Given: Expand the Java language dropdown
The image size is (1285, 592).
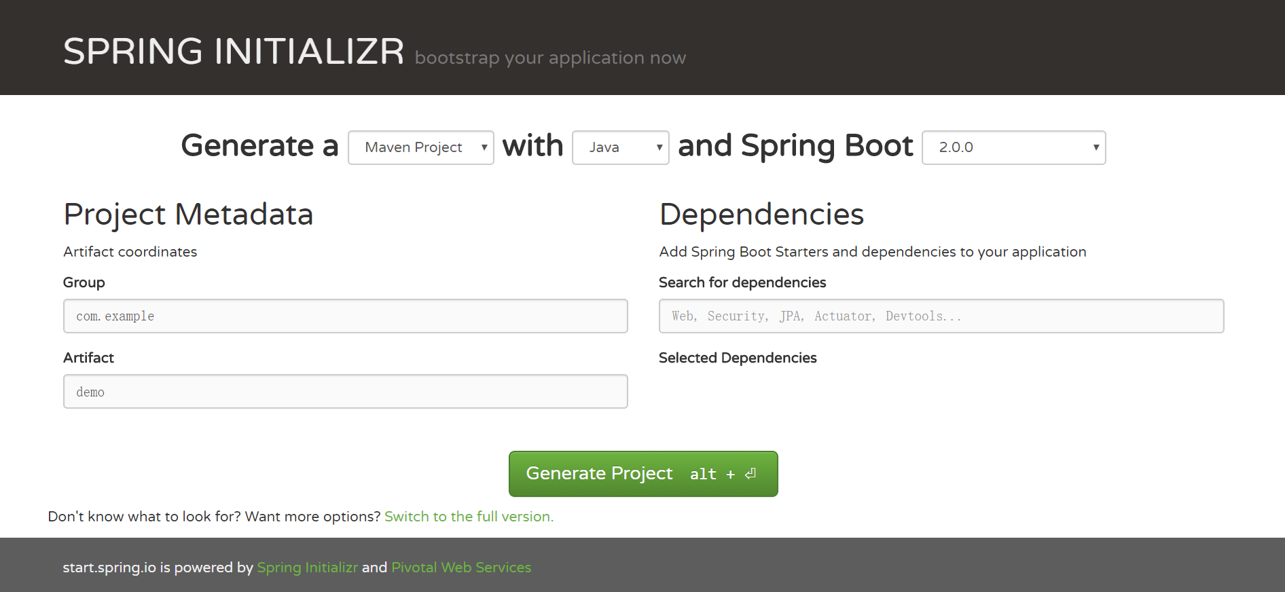Looking at the screenshot, I should (x=620, y=147).
